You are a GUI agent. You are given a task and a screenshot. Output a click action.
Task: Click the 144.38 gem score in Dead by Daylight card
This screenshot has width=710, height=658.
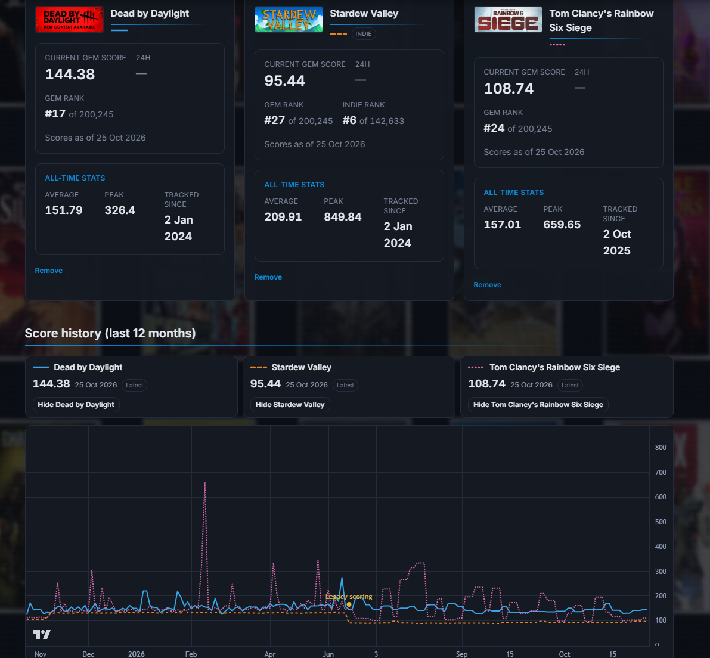tap(70, 75)
